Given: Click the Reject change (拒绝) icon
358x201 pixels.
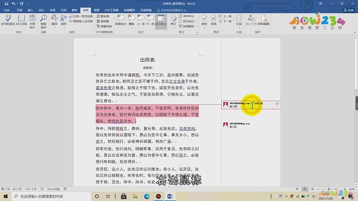Looking at the screenshot, I should click(x=213, y=19).
